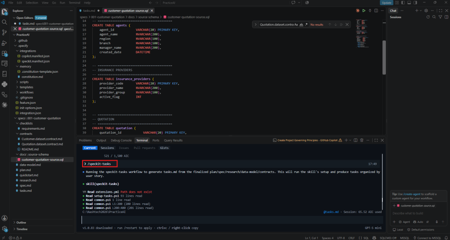The image size is (450, 240).
Task: Click the Run query play icon
Action: pos(363,11)
